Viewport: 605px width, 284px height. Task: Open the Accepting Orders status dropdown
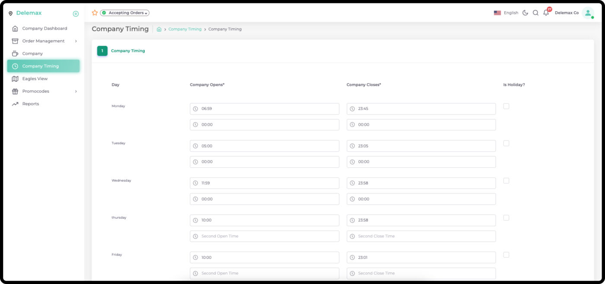[x=125, y=13]
